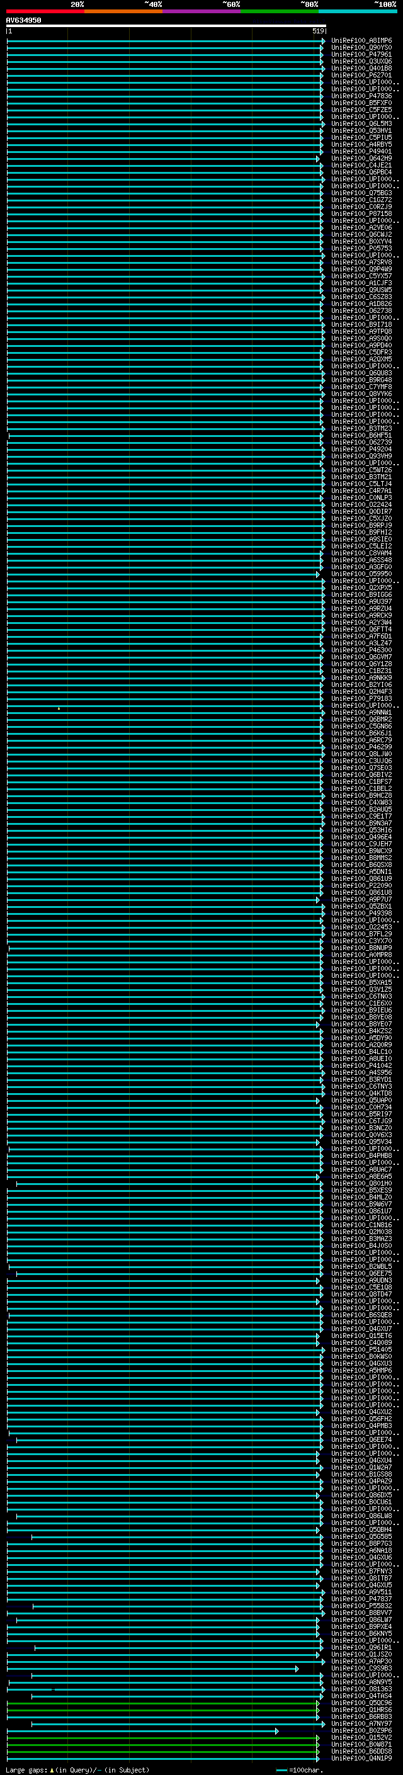The height and width of the screenshot is (1775, 403).
Task: Click the UniRef100_A9P7U7 label
Action: coord(361,899)
